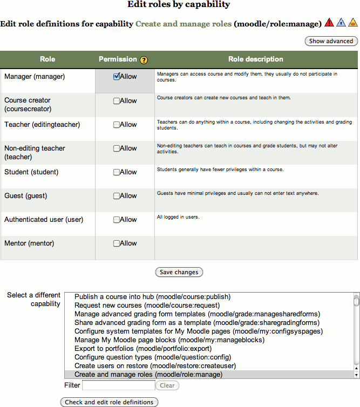Click Check and edit role definitions button
This screenshot has width=360, height=407.
tap(109, 402)
